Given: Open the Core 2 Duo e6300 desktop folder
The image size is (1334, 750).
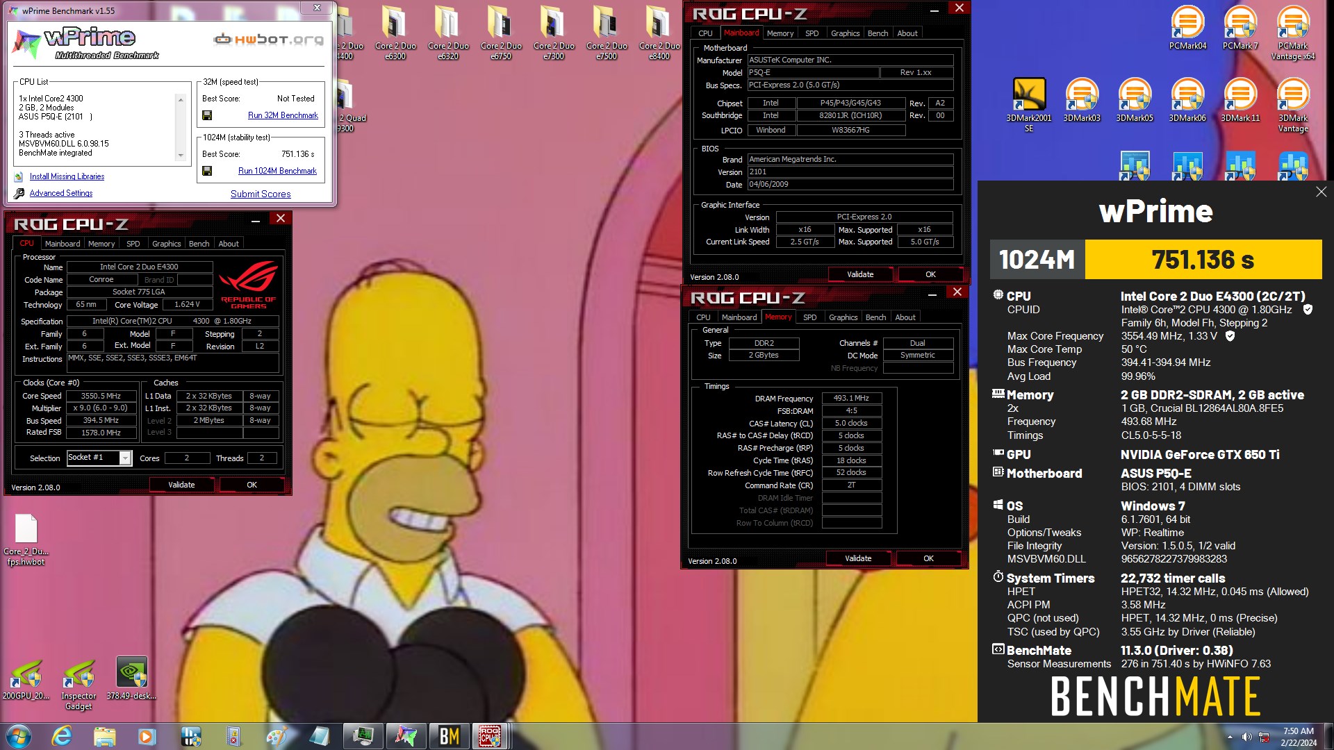Looking at the screenshot, I should [395, 33].
